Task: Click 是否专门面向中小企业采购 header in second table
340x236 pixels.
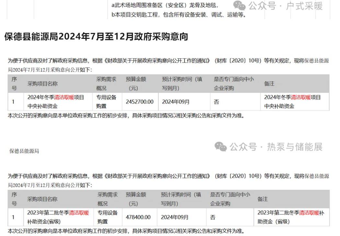Action: (x=230, y=199)
